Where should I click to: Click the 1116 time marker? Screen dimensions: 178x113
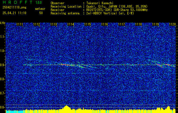[104, 24]
